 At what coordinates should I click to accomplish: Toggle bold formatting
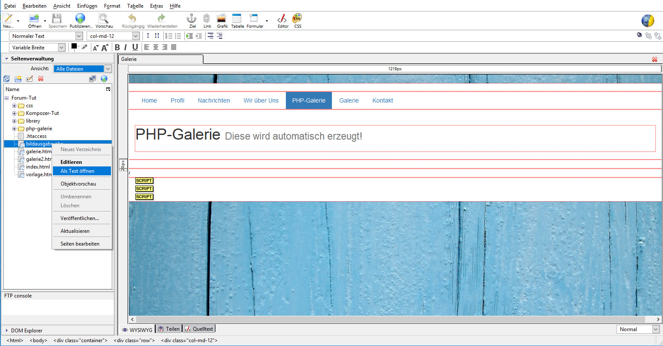click(117, 47)
